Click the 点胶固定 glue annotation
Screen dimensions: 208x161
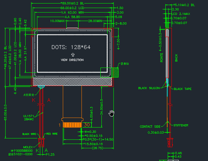click(29, 95)
